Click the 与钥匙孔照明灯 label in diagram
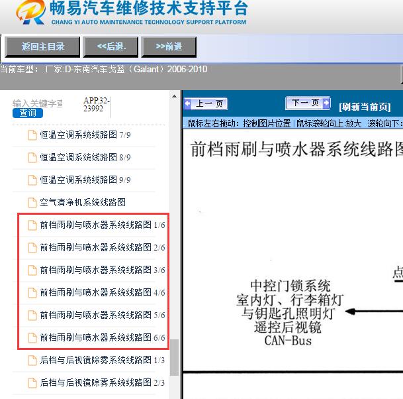Screen dimensions: 403x399 click(288, 313)
